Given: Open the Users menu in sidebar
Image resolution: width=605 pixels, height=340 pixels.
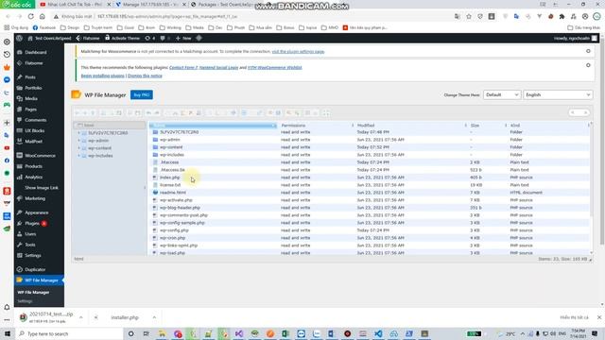Looking at the screenshot, I should (x=30, y=234).
